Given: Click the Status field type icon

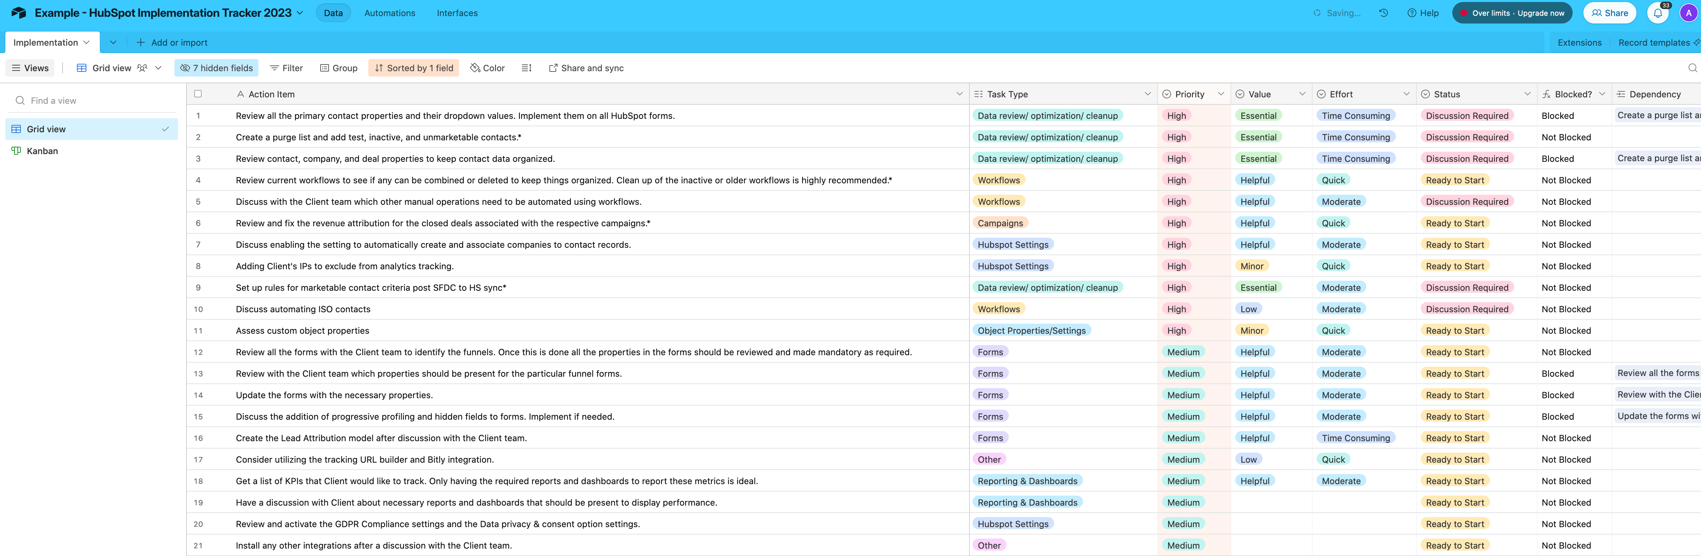Looking at the screenshot, I should pos(1425,94).
